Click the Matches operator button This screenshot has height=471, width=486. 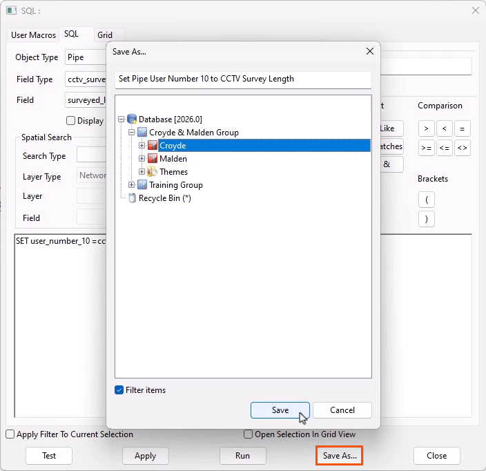click(391, 146)
